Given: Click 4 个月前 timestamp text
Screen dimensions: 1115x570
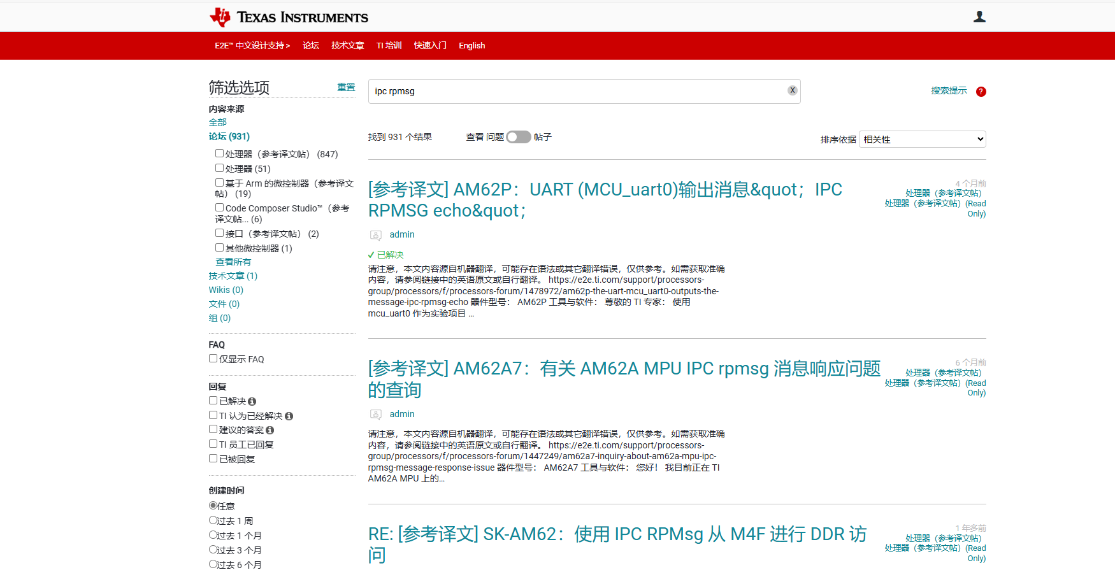Looking at the screenshot, I should click(970, 183).
